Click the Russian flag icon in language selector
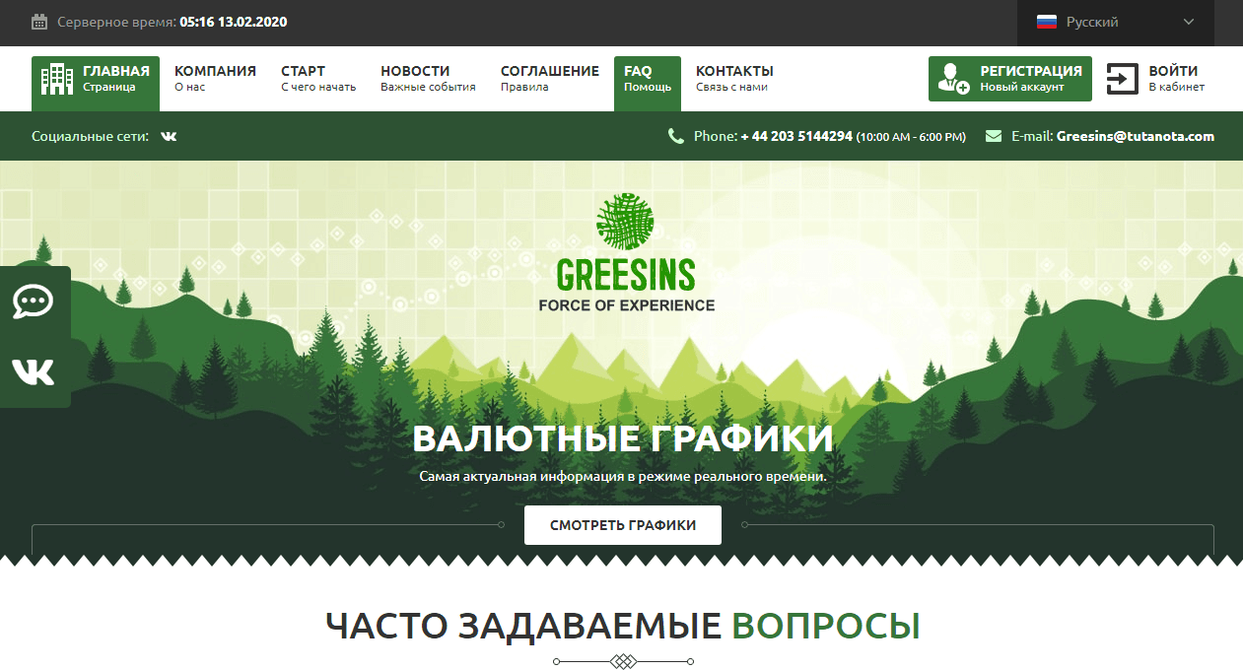This screenshot has height=670, width=1243. pos(1046,21)
